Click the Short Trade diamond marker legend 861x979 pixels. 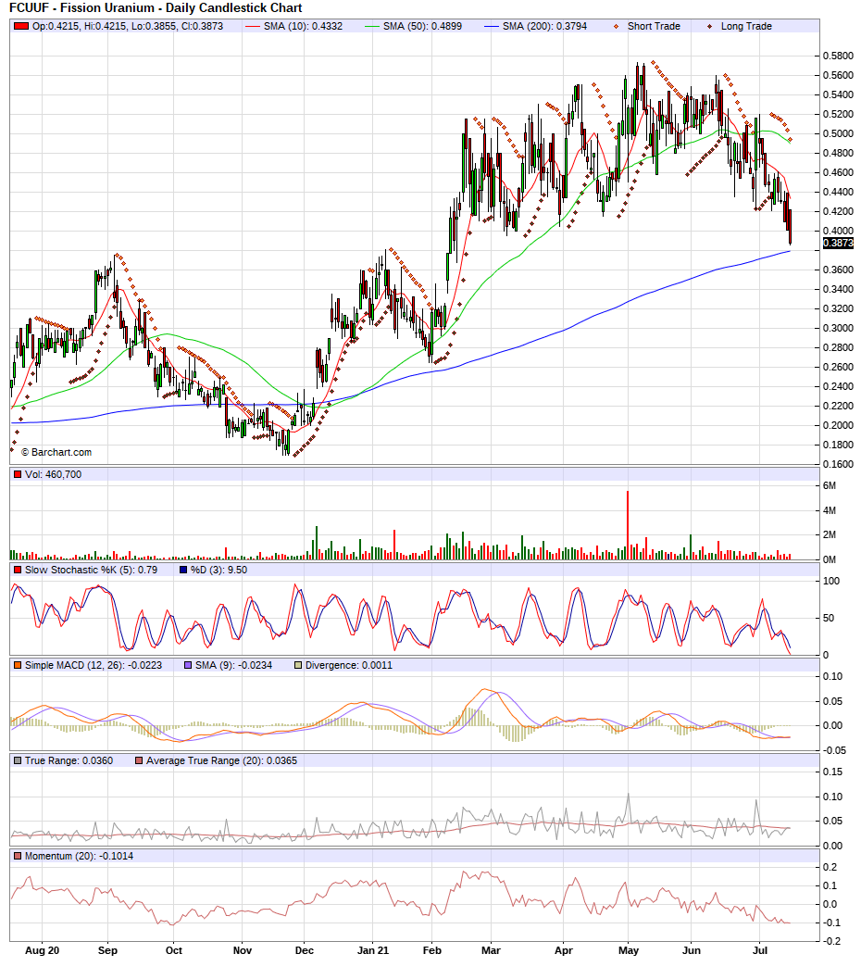tap(617, 26)
